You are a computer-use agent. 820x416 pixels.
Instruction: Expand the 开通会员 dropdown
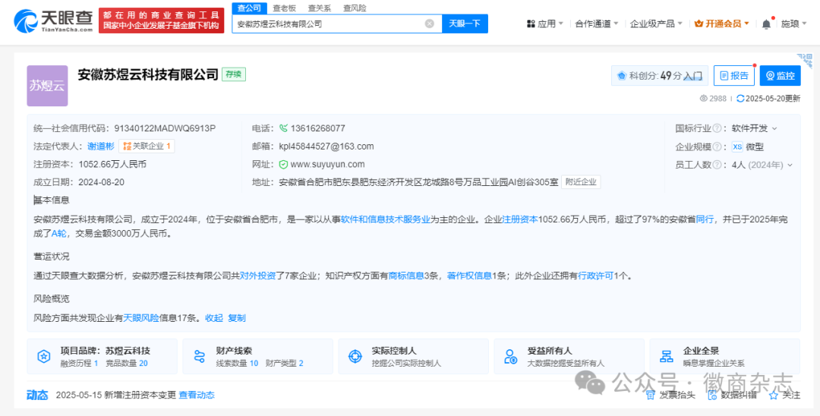coord(722,24)
